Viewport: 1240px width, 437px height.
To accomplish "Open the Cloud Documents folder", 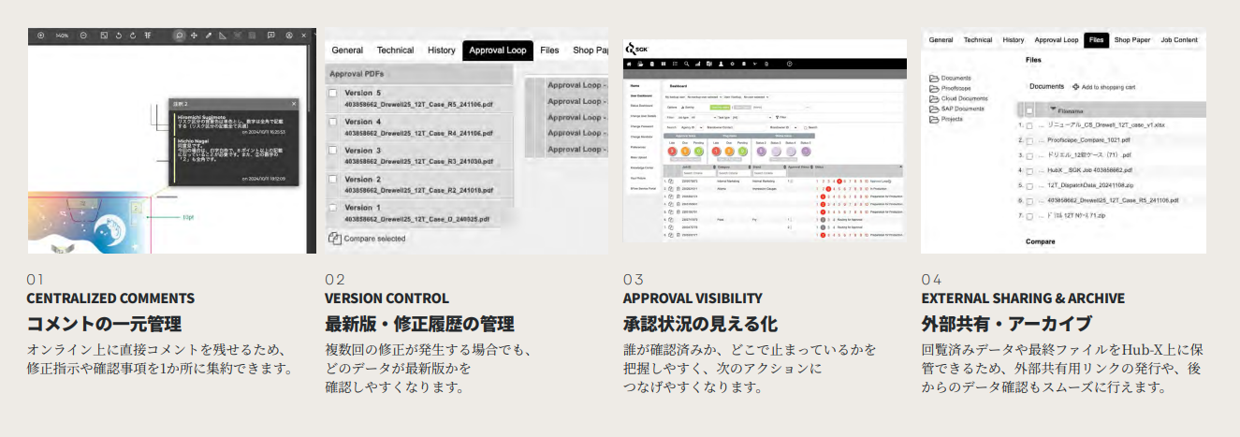I will pos(958,98).
